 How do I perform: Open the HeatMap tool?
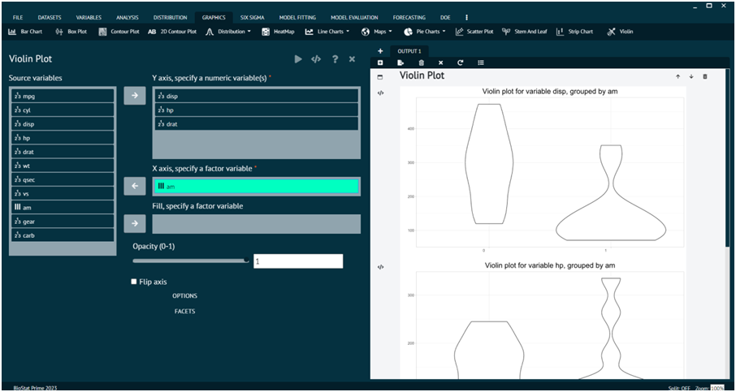pyautogui.click(x=278, y=32)
